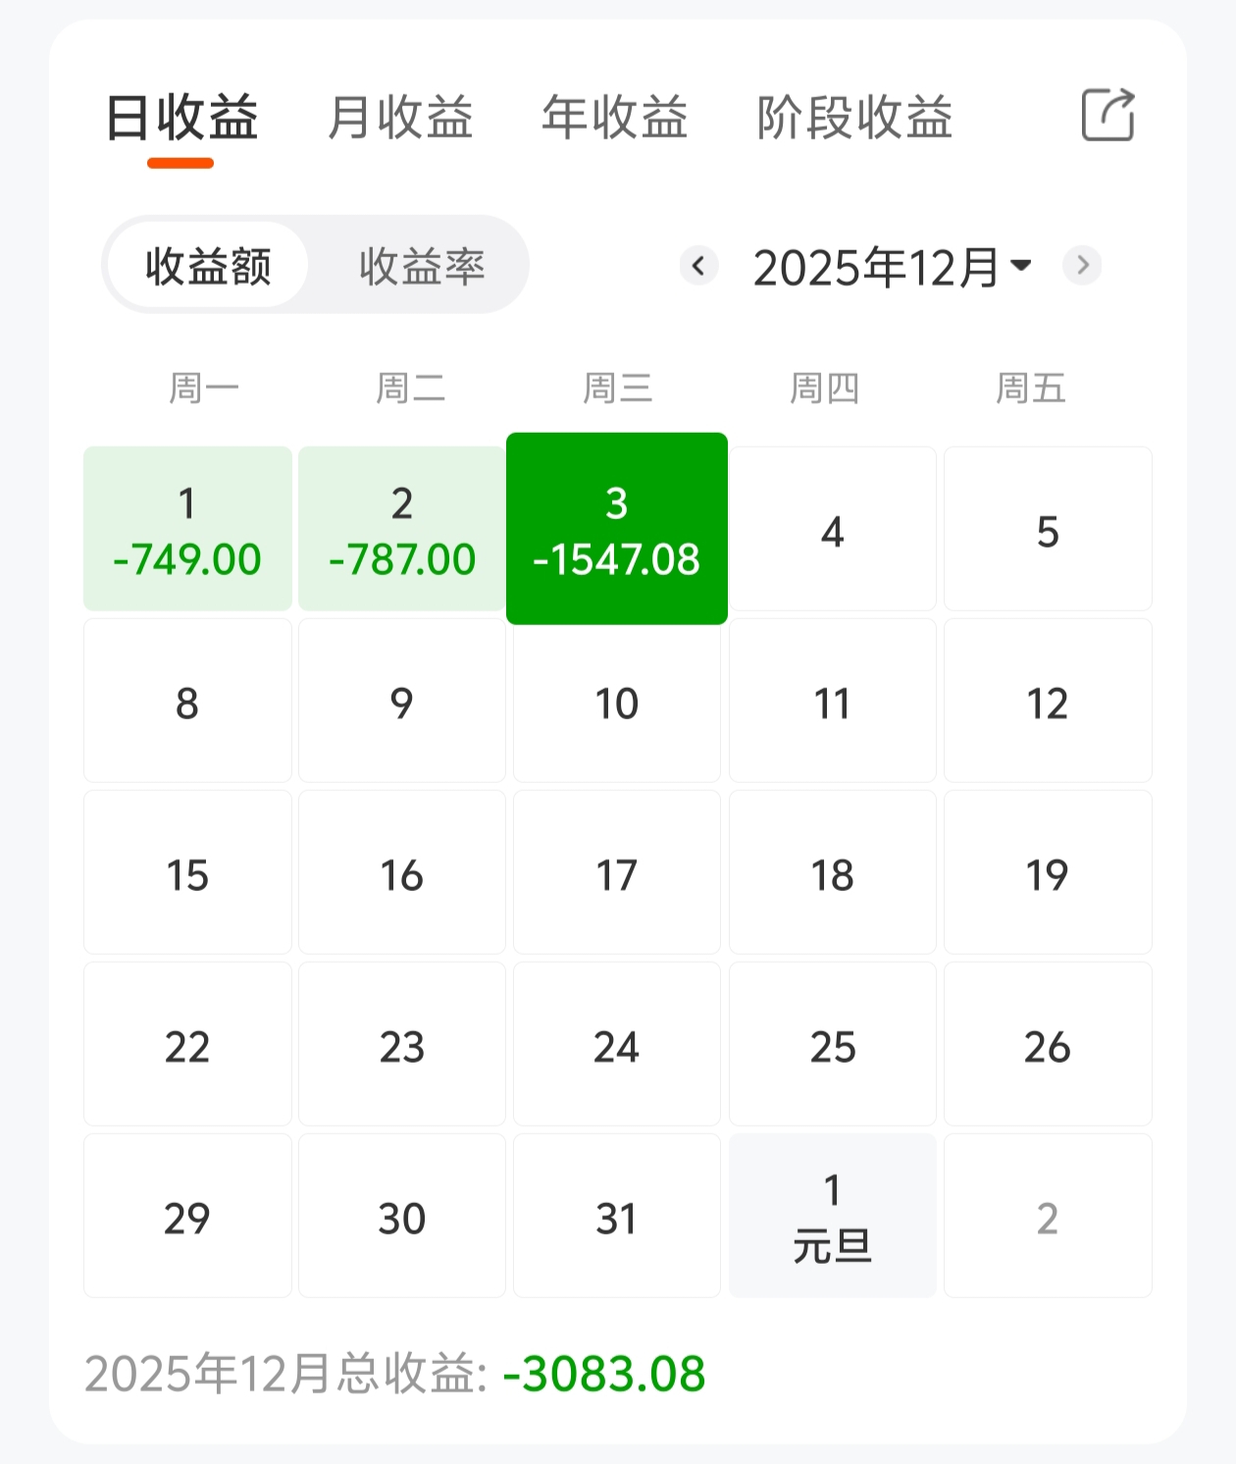Open the 2025年12月 month dropdown
Image resolution: width=1236 pixels, height=1464 pixels.
coord(892,267)
